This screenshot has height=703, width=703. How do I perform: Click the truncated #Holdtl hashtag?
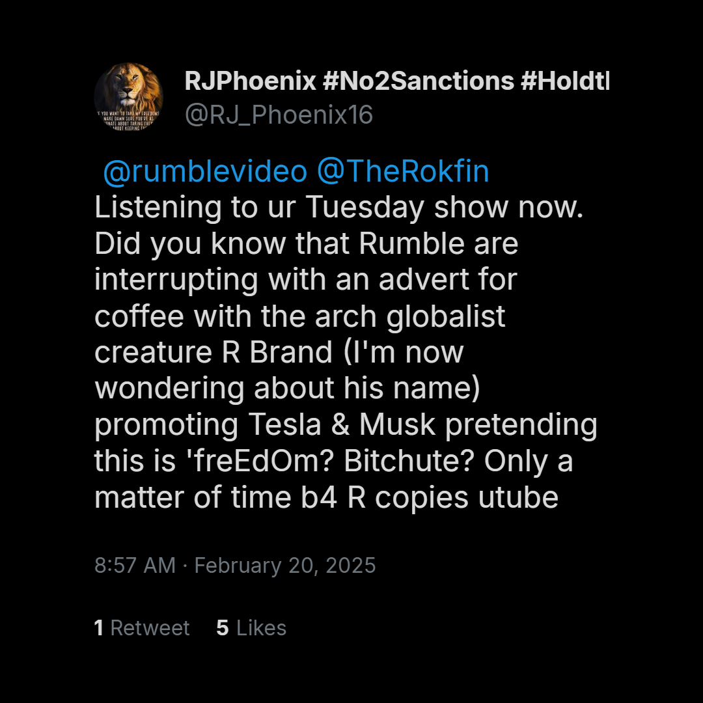point(565,81)
